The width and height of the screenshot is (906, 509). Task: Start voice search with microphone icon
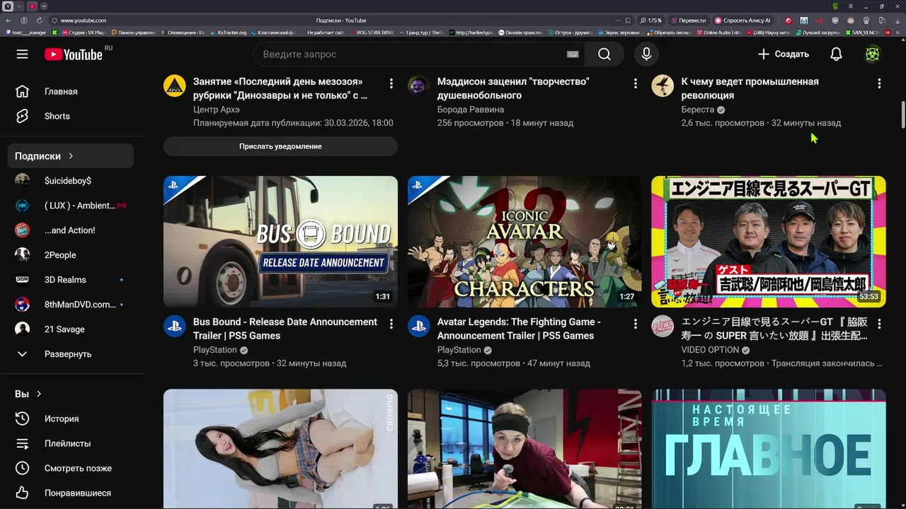pos(646,54)
